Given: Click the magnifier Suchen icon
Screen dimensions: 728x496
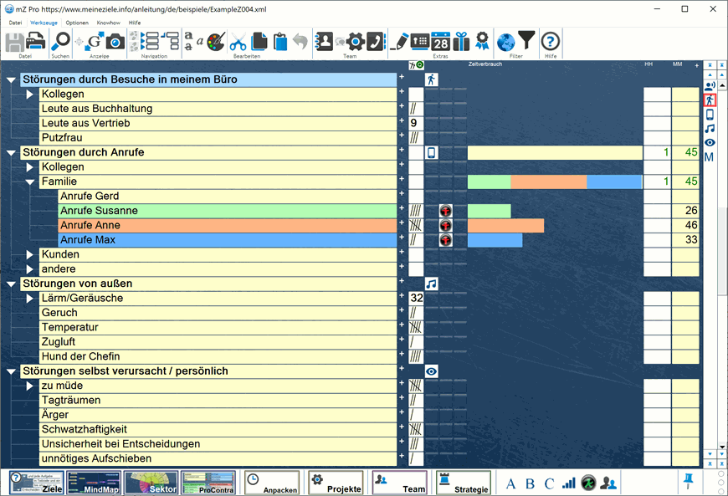Looking at the screenshot, I should 61,41.
